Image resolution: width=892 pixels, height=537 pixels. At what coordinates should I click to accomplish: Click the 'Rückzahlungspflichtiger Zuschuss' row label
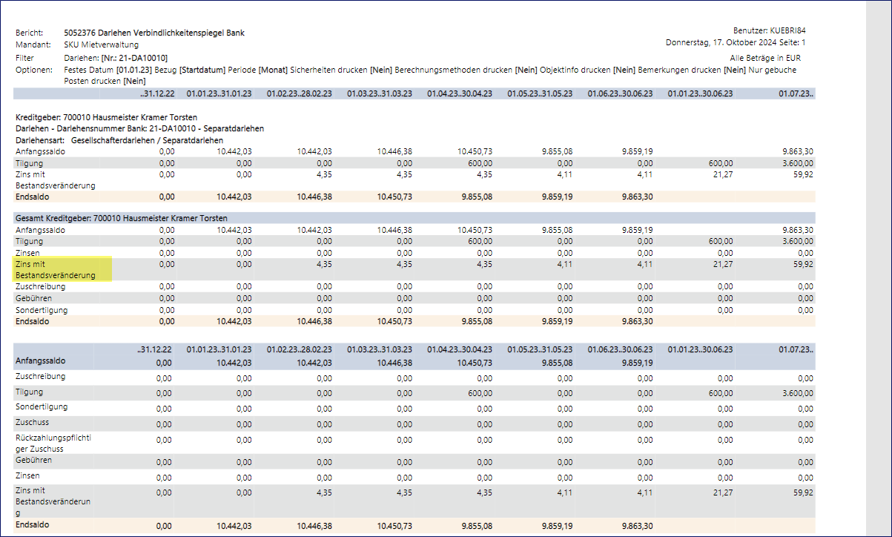[53, 442]
